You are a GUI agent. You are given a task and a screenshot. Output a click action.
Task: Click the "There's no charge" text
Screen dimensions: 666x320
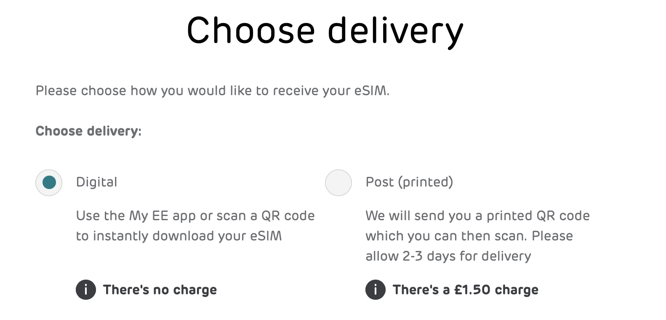tap(160, 290)
